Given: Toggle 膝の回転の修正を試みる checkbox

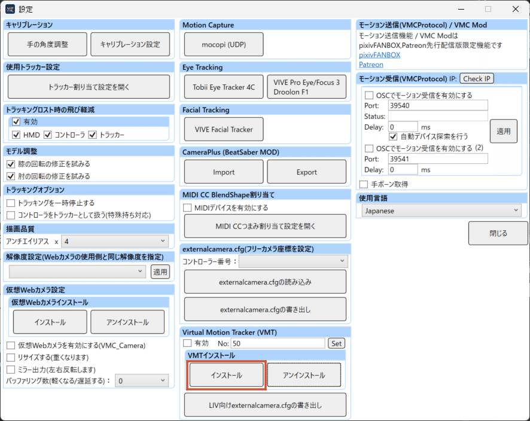Looking at the screenshot, I should [x=11, y=164].
